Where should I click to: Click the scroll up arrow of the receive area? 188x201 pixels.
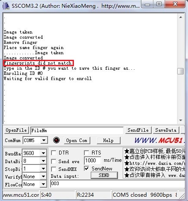pos(181,17)
